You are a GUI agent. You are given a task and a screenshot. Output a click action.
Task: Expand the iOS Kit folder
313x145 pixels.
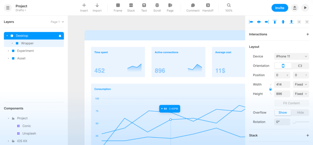click(x=8, y=141)
